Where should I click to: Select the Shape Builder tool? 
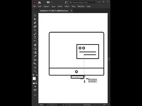tap(35, 49)
